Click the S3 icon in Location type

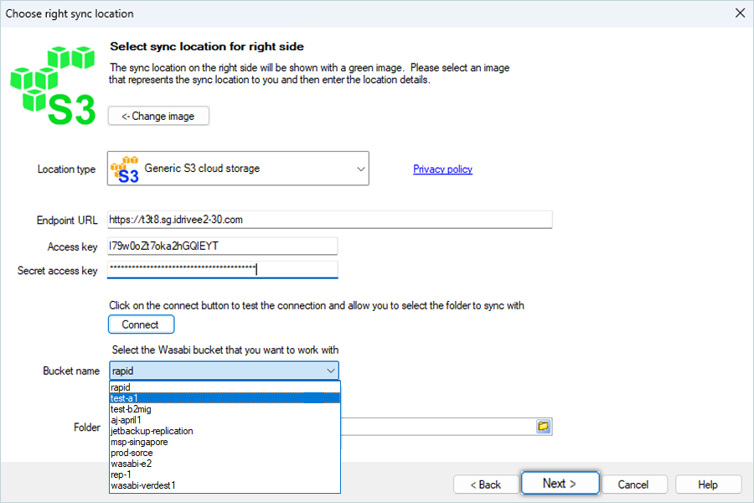(125, 169)
